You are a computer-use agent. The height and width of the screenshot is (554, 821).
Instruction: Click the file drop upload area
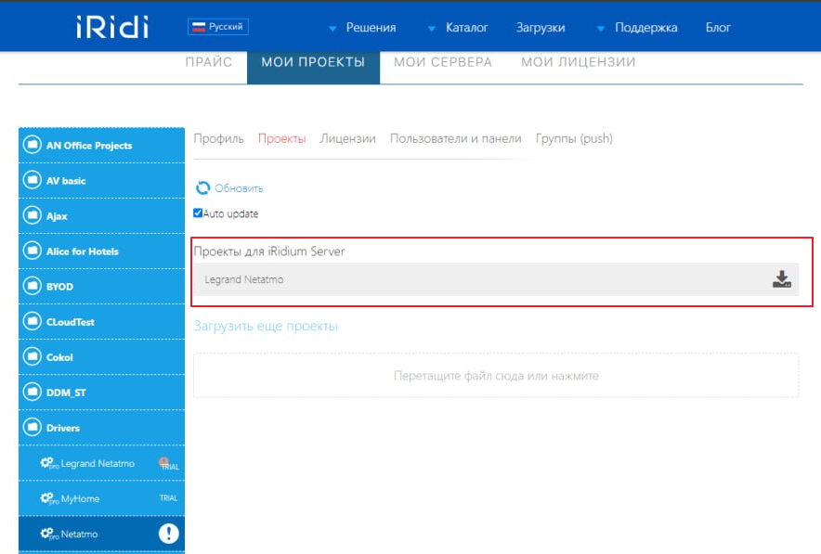coord(496,376)
